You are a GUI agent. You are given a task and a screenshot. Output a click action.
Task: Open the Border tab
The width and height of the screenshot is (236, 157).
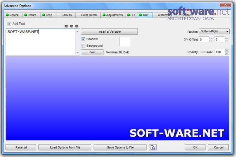click(186, 15)
